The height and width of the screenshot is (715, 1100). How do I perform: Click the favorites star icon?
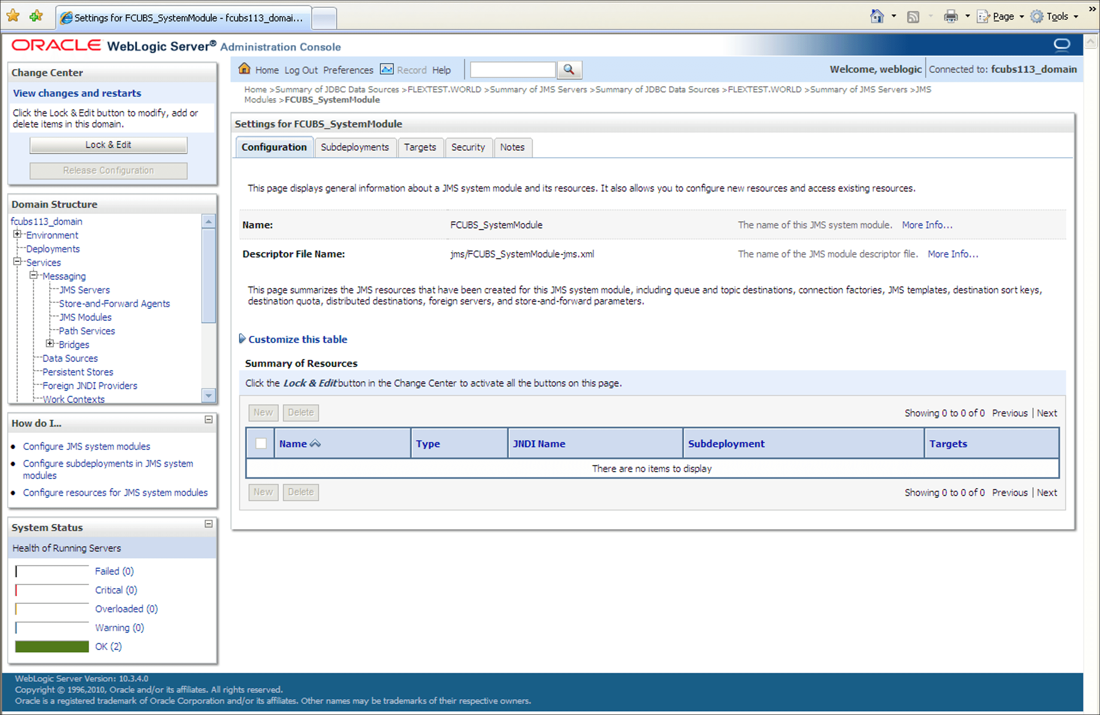tap(13, 16)
